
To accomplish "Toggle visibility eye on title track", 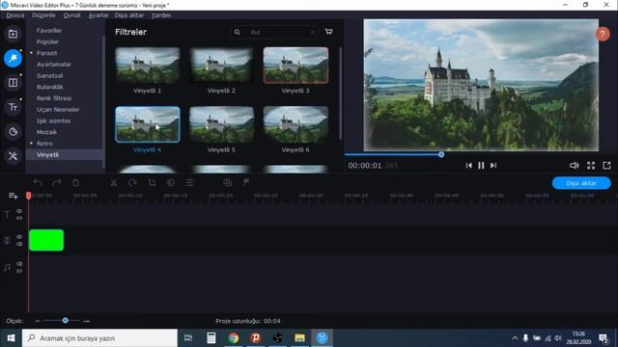I will (19, 211).
